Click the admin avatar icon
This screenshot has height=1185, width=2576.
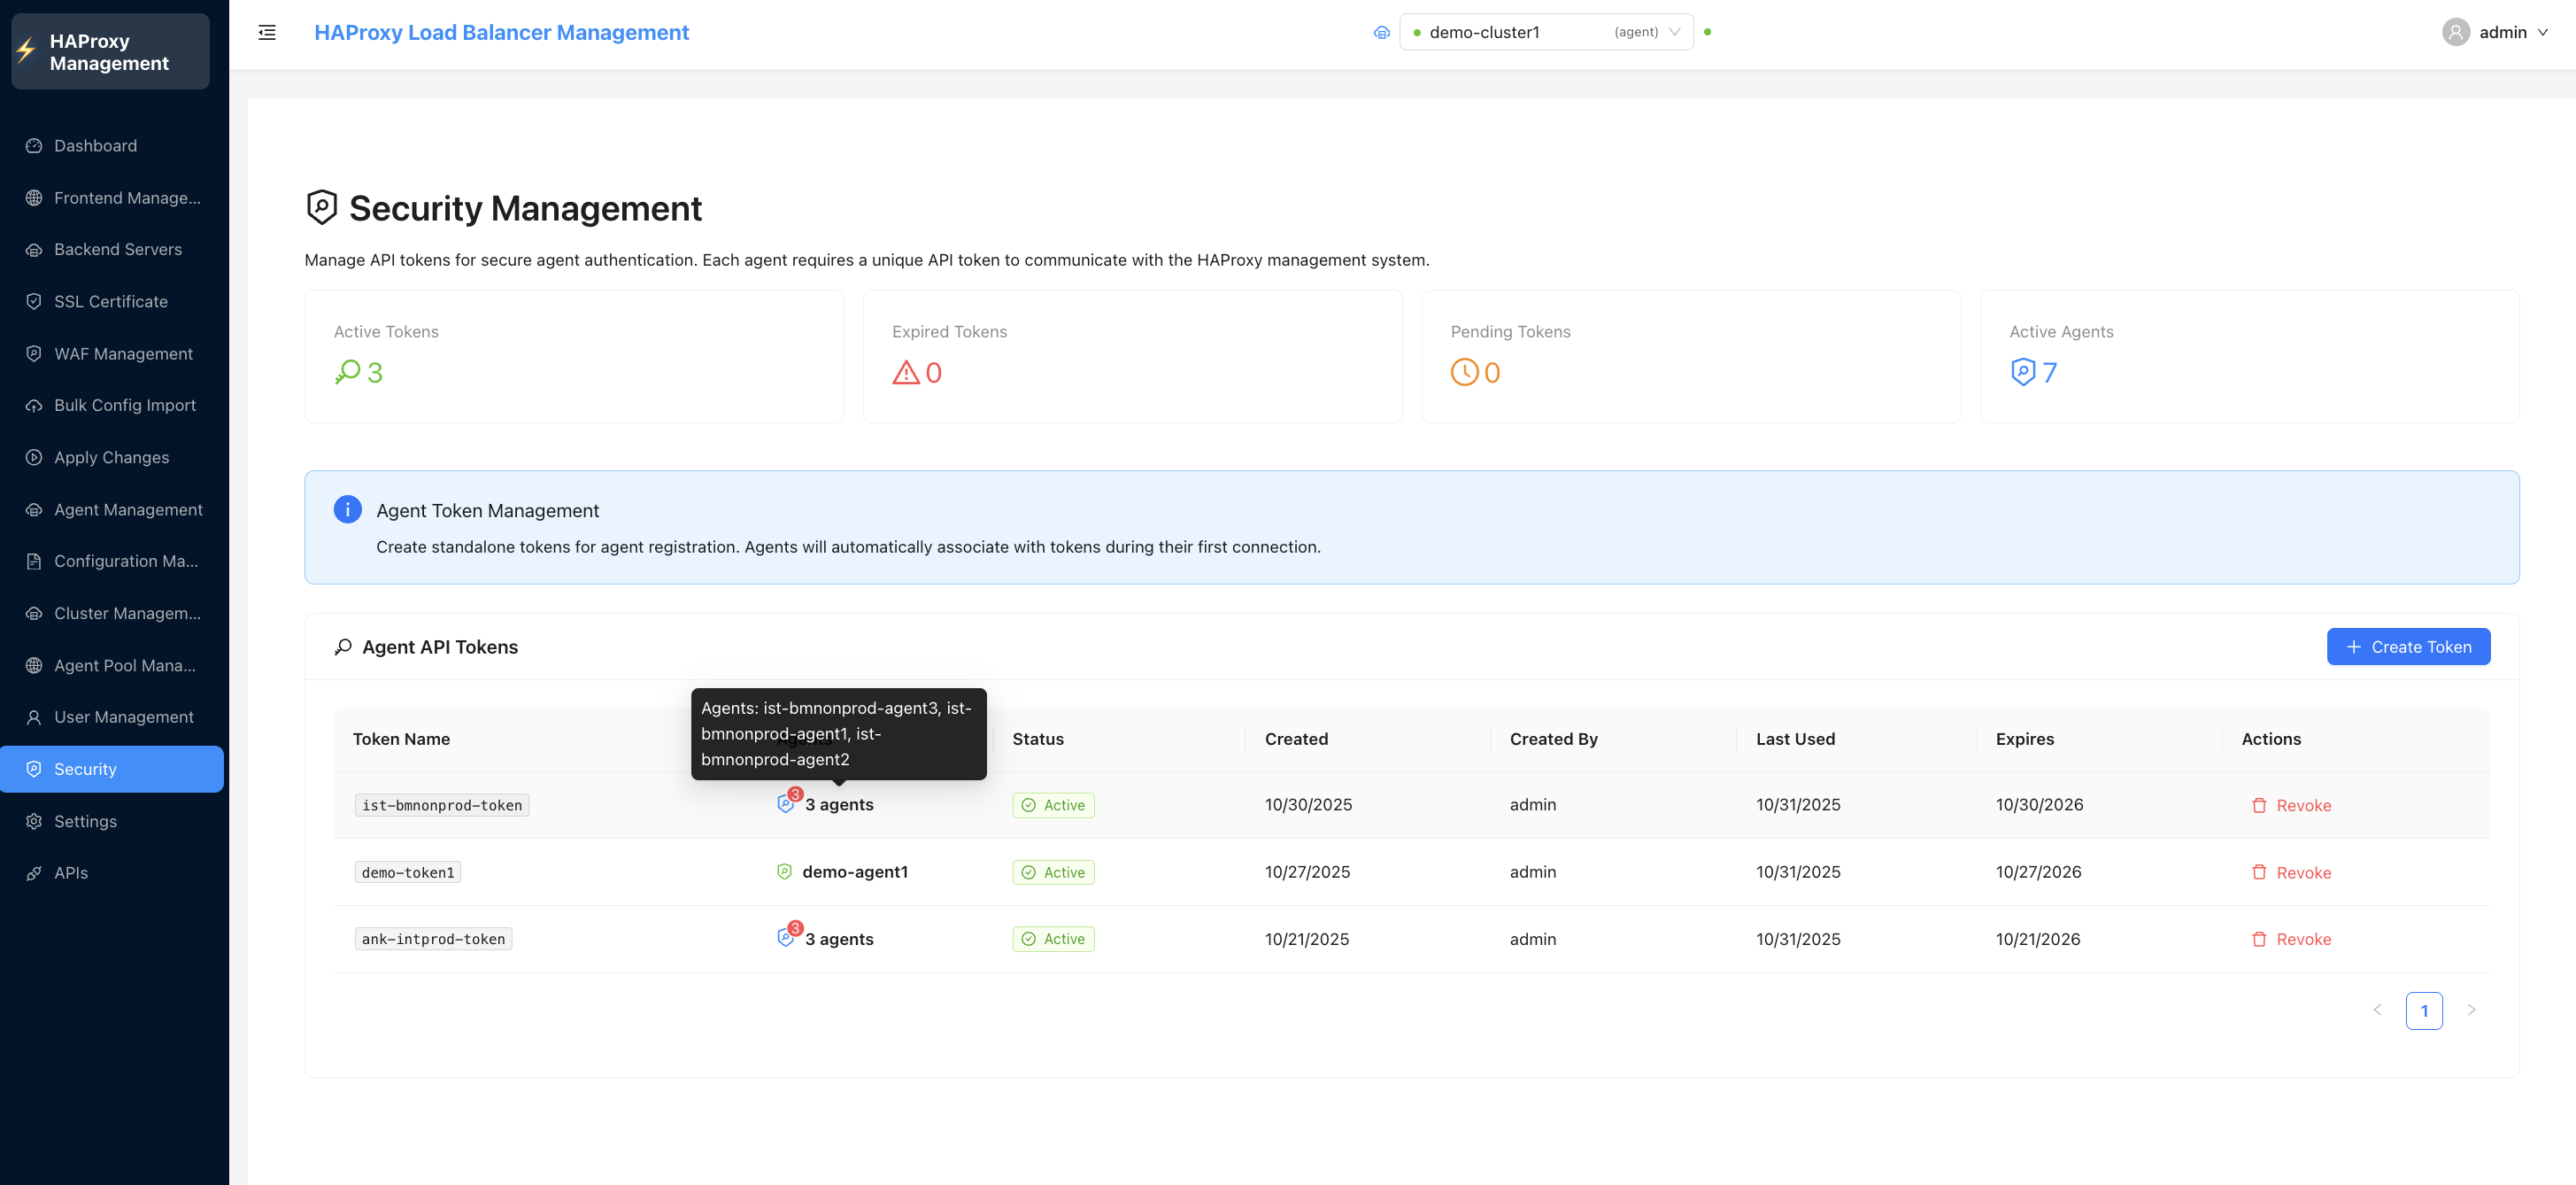click(x=2455, y=33)
